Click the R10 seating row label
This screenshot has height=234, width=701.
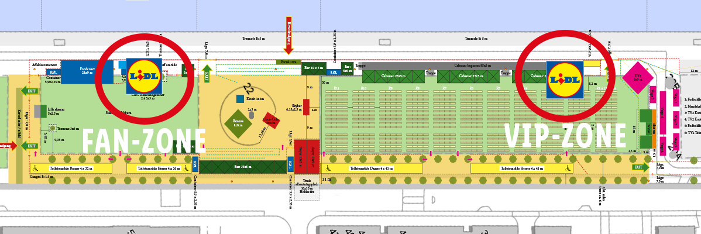[x=363, y=88]
